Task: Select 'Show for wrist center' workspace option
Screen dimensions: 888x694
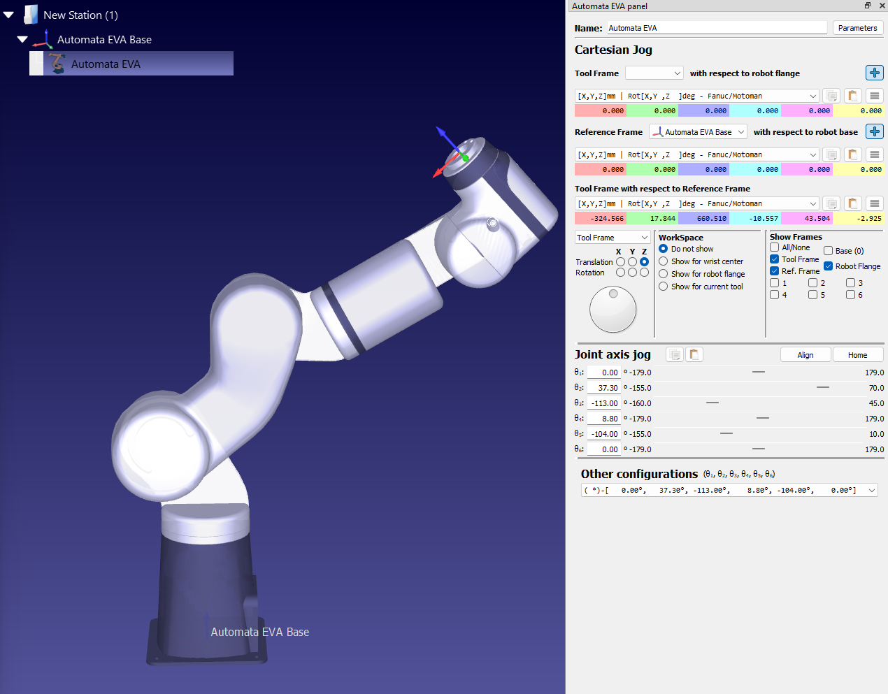Action: pos(664,261)
